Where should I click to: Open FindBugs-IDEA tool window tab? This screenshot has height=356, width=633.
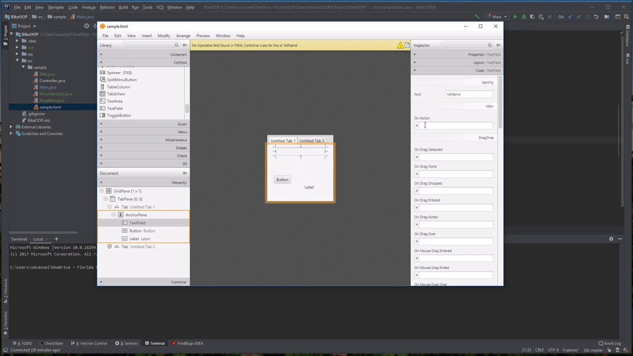(x=188, y=343)
